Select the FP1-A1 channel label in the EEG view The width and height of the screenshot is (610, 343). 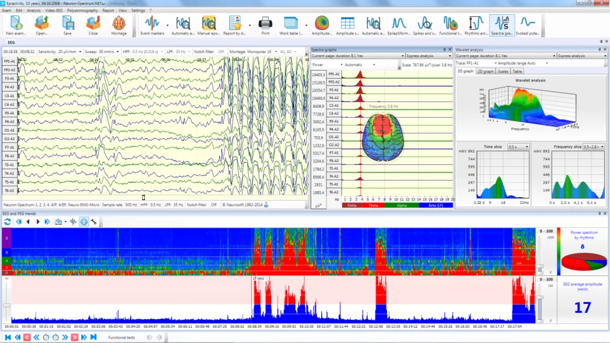pyautogui.click(x=10, y=61)
